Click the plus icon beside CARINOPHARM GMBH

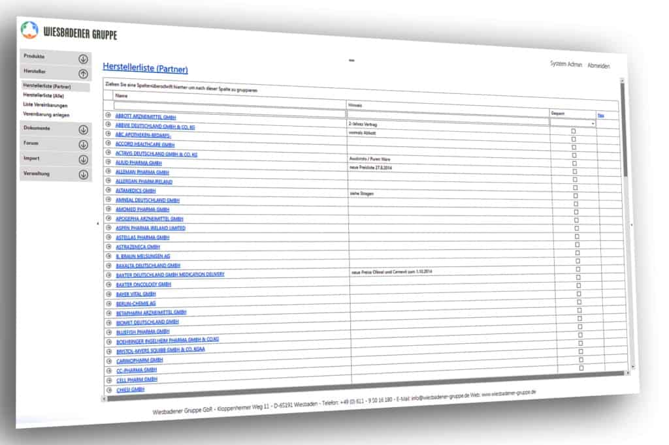tap(109, 361)
